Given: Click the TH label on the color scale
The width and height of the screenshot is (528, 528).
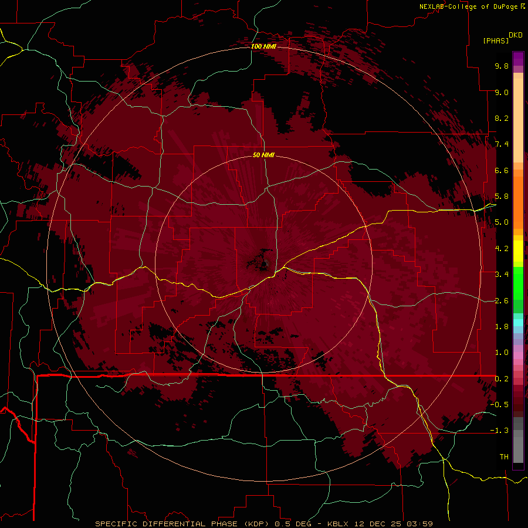Looking at the screenshot, I should click(504, 457).
